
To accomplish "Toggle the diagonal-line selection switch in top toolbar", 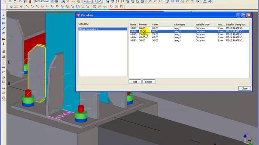I will point(100,2).
